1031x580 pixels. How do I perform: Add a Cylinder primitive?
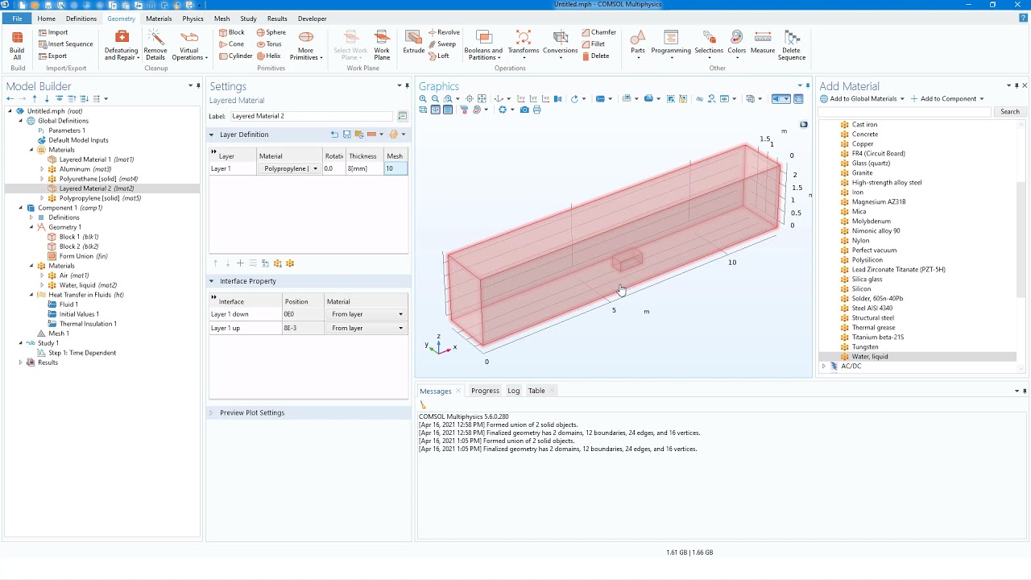235,56
